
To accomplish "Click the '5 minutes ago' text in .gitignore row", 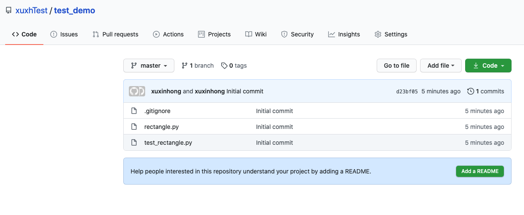I will [x=484, y=111].
